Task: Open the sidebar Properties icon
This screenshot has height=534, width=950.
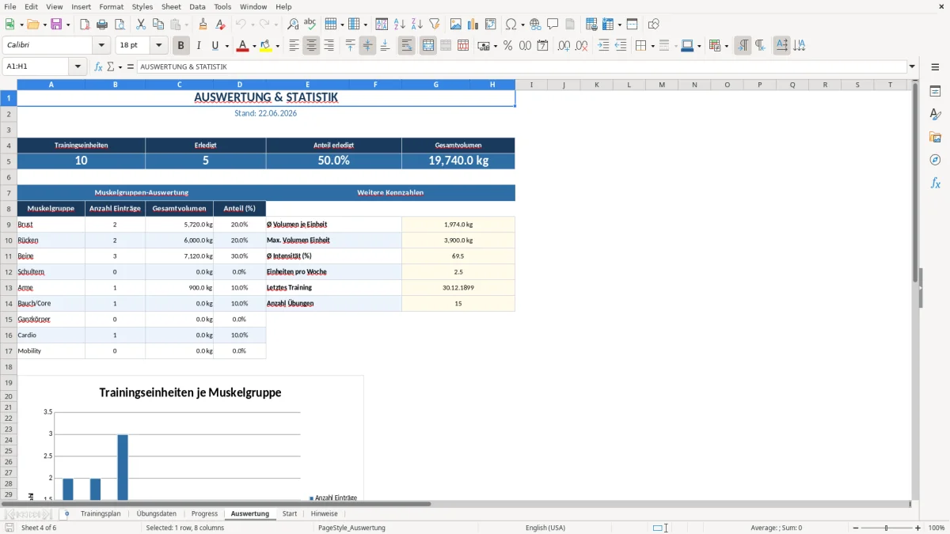Action: [x=935, y=91]
